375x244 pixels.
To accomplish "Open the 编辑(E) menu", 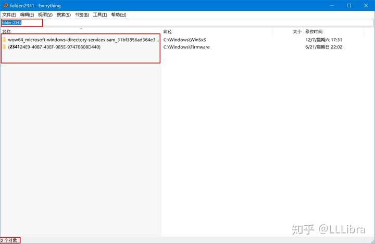I will [27, 15].
